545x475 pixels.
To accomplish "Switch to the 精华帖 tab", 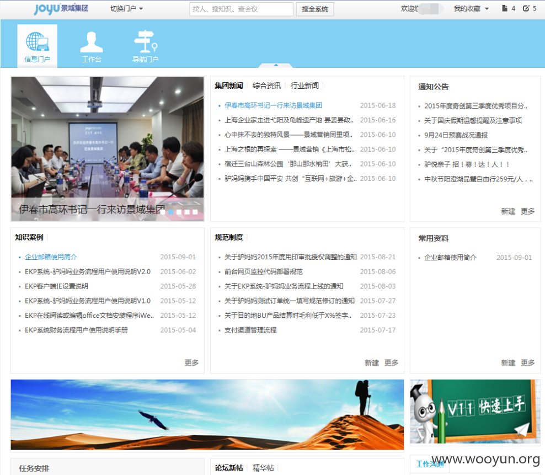I will pos(263,468).
